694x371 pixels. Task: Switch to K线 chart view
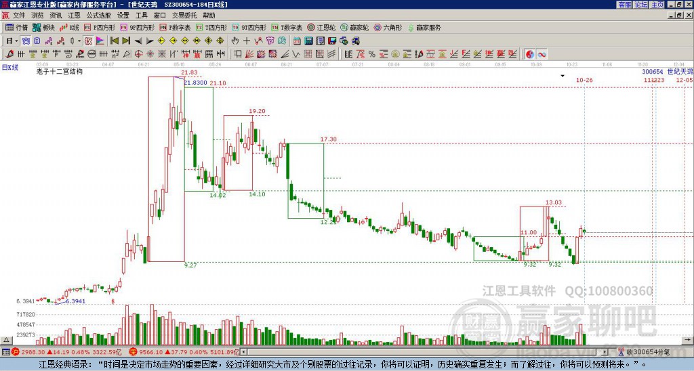coord(68,27)
